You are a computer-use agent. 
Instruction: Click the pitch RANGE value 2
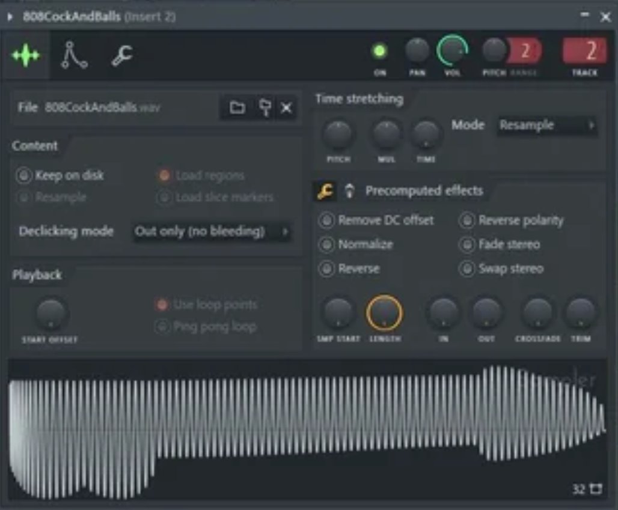[525, 51]
